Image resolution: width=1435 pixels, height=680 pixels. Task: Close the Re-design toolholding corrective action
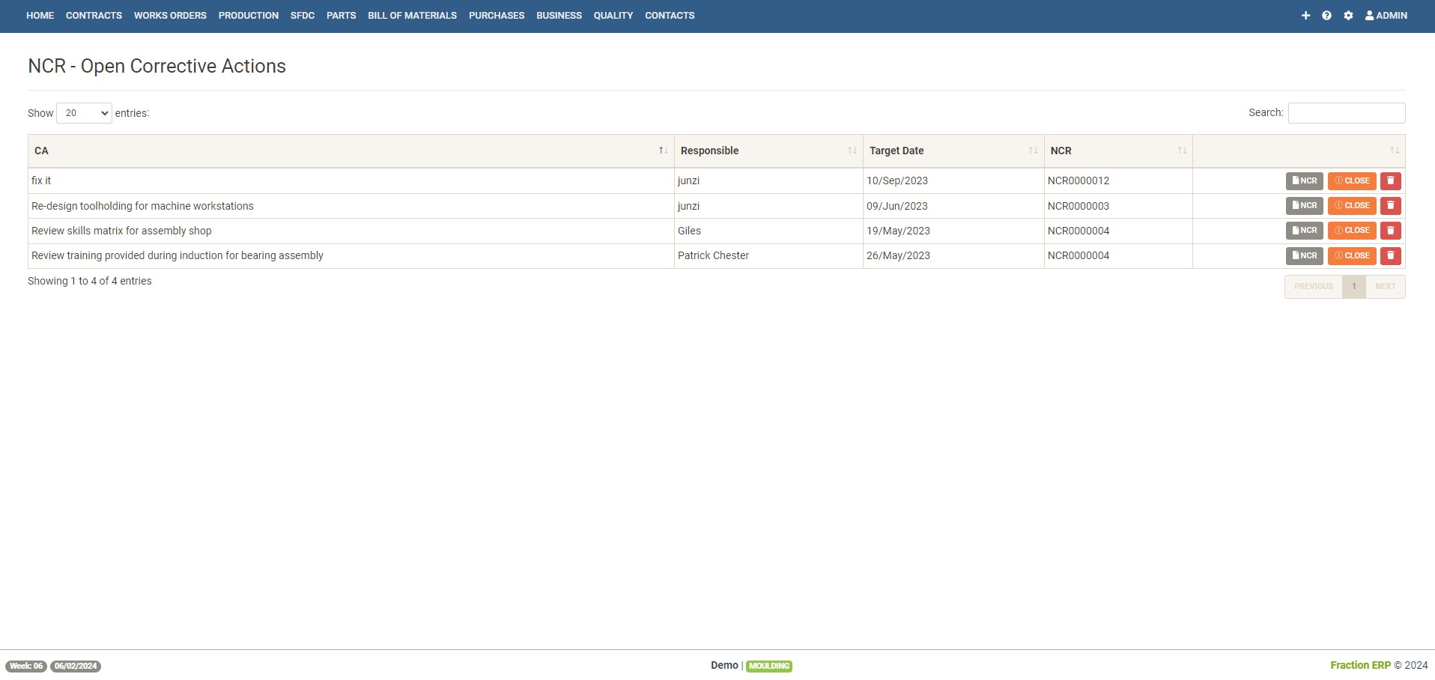(x=1351, y=206)
